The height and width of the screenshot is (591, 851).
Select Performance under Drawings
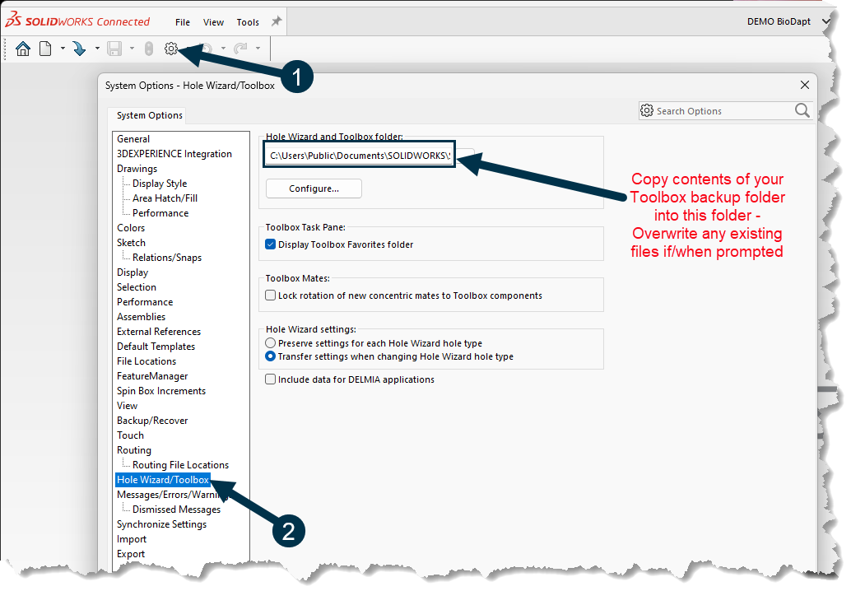point(160,213)
